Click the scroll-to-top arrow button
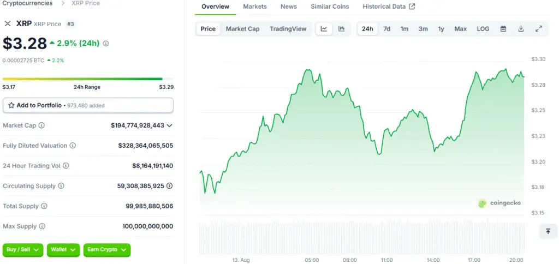Image resolution: width=559 pixels, height=264 pixels. coord(548,231)
